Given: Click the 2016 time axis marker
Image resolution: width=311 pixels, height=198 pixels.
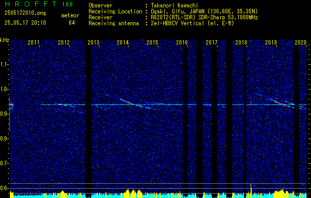Looking at the screenshot, I should pyautogui.click(x=182, y=42).
